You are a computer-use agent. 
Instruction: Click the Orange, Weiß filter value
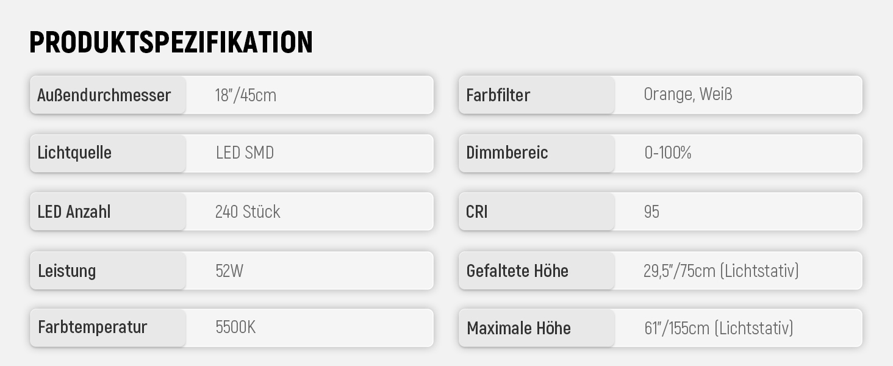pos(688,95)
